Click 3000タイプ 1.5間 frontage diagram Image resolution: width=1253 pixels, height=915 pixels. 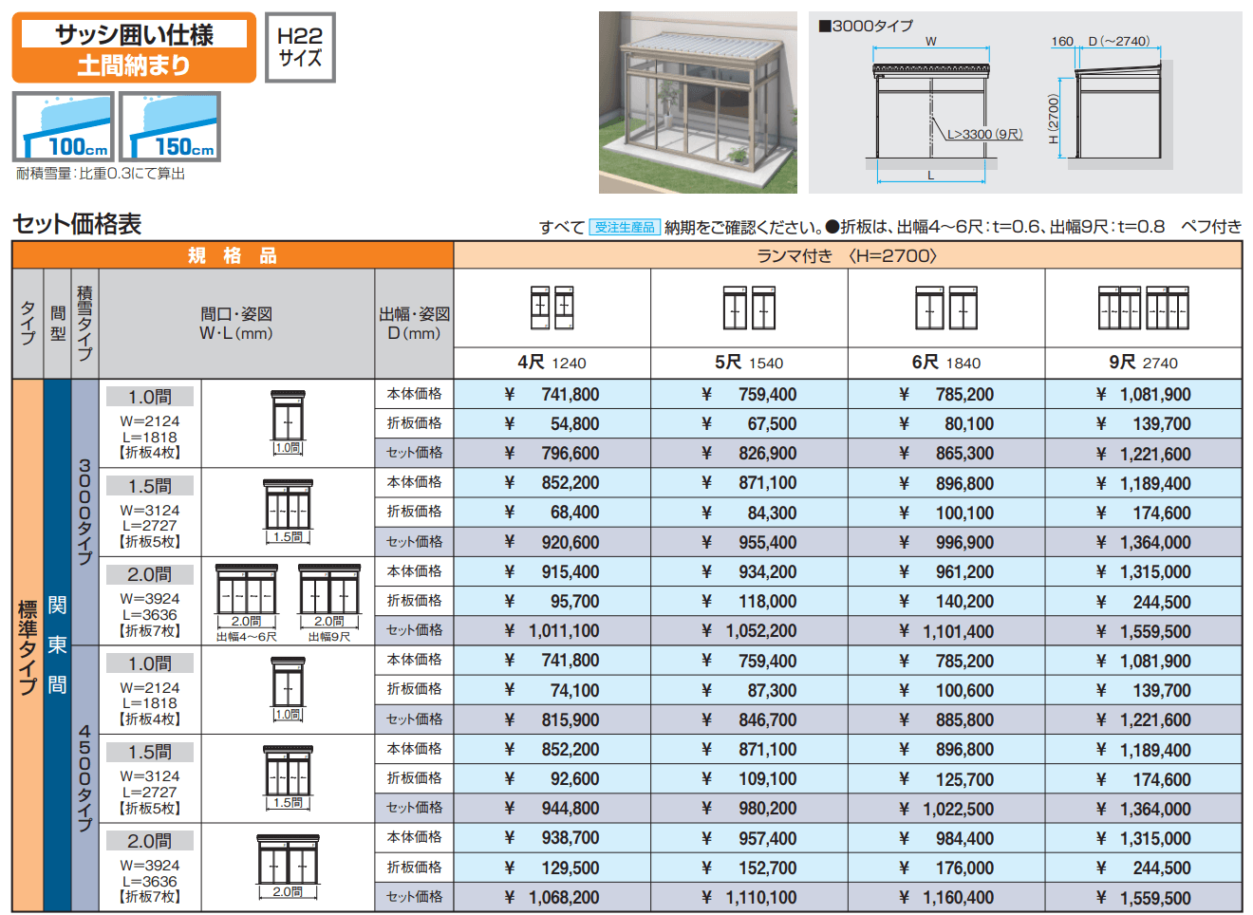coord(288,511)
